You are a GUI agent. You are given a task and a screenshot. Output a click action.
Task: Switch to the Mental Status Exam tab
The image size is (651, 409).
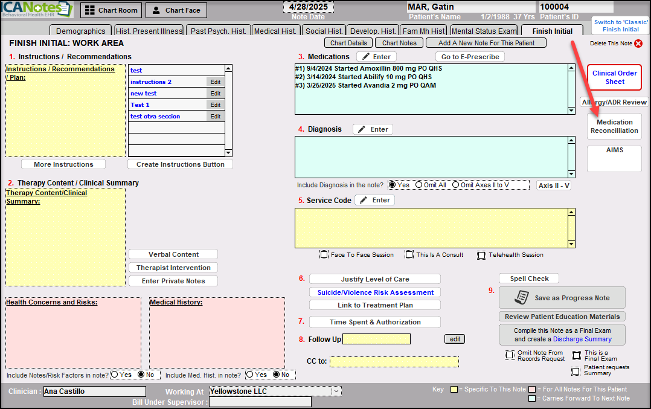click(484, 31)
